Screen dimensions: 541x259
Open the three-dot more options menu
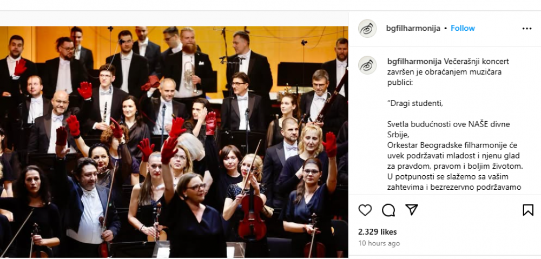(x=527, y=29)
